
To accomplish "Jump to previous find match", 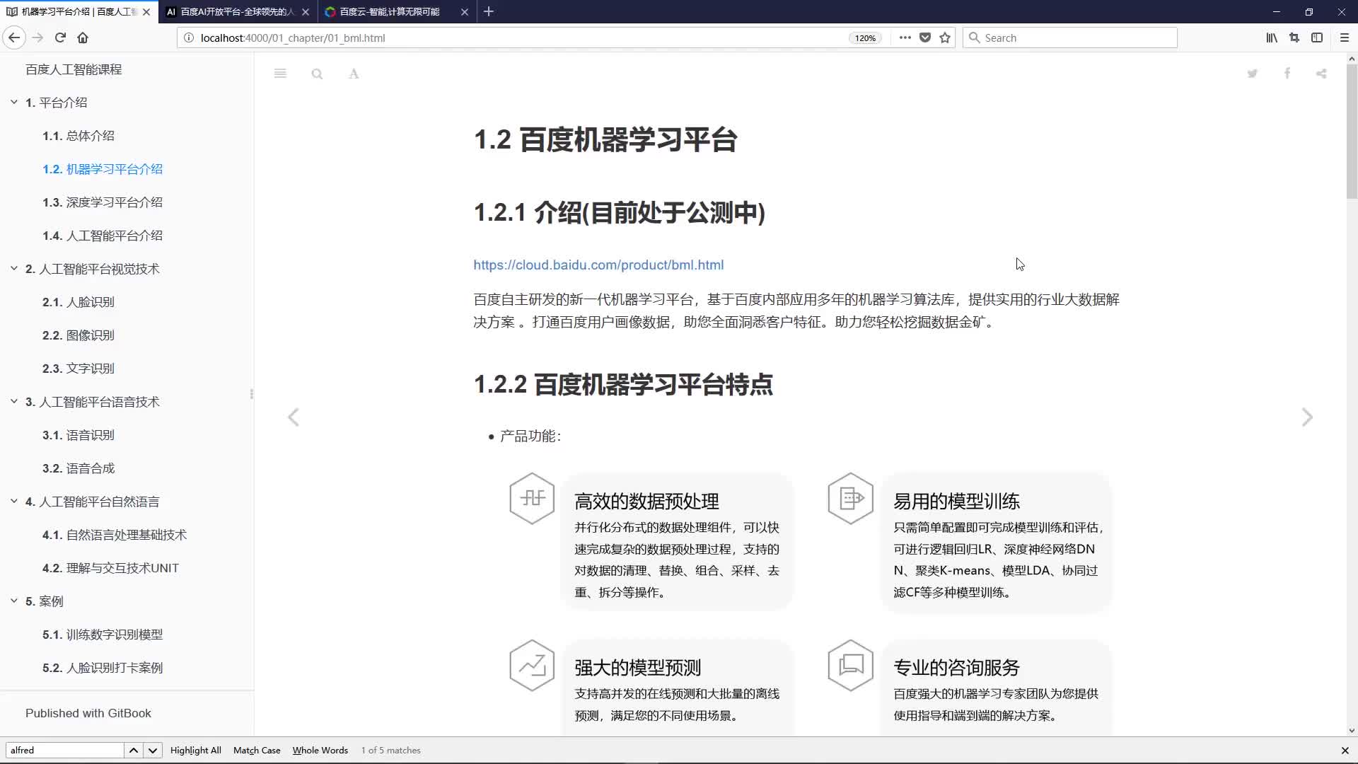I will coord(133,750).
